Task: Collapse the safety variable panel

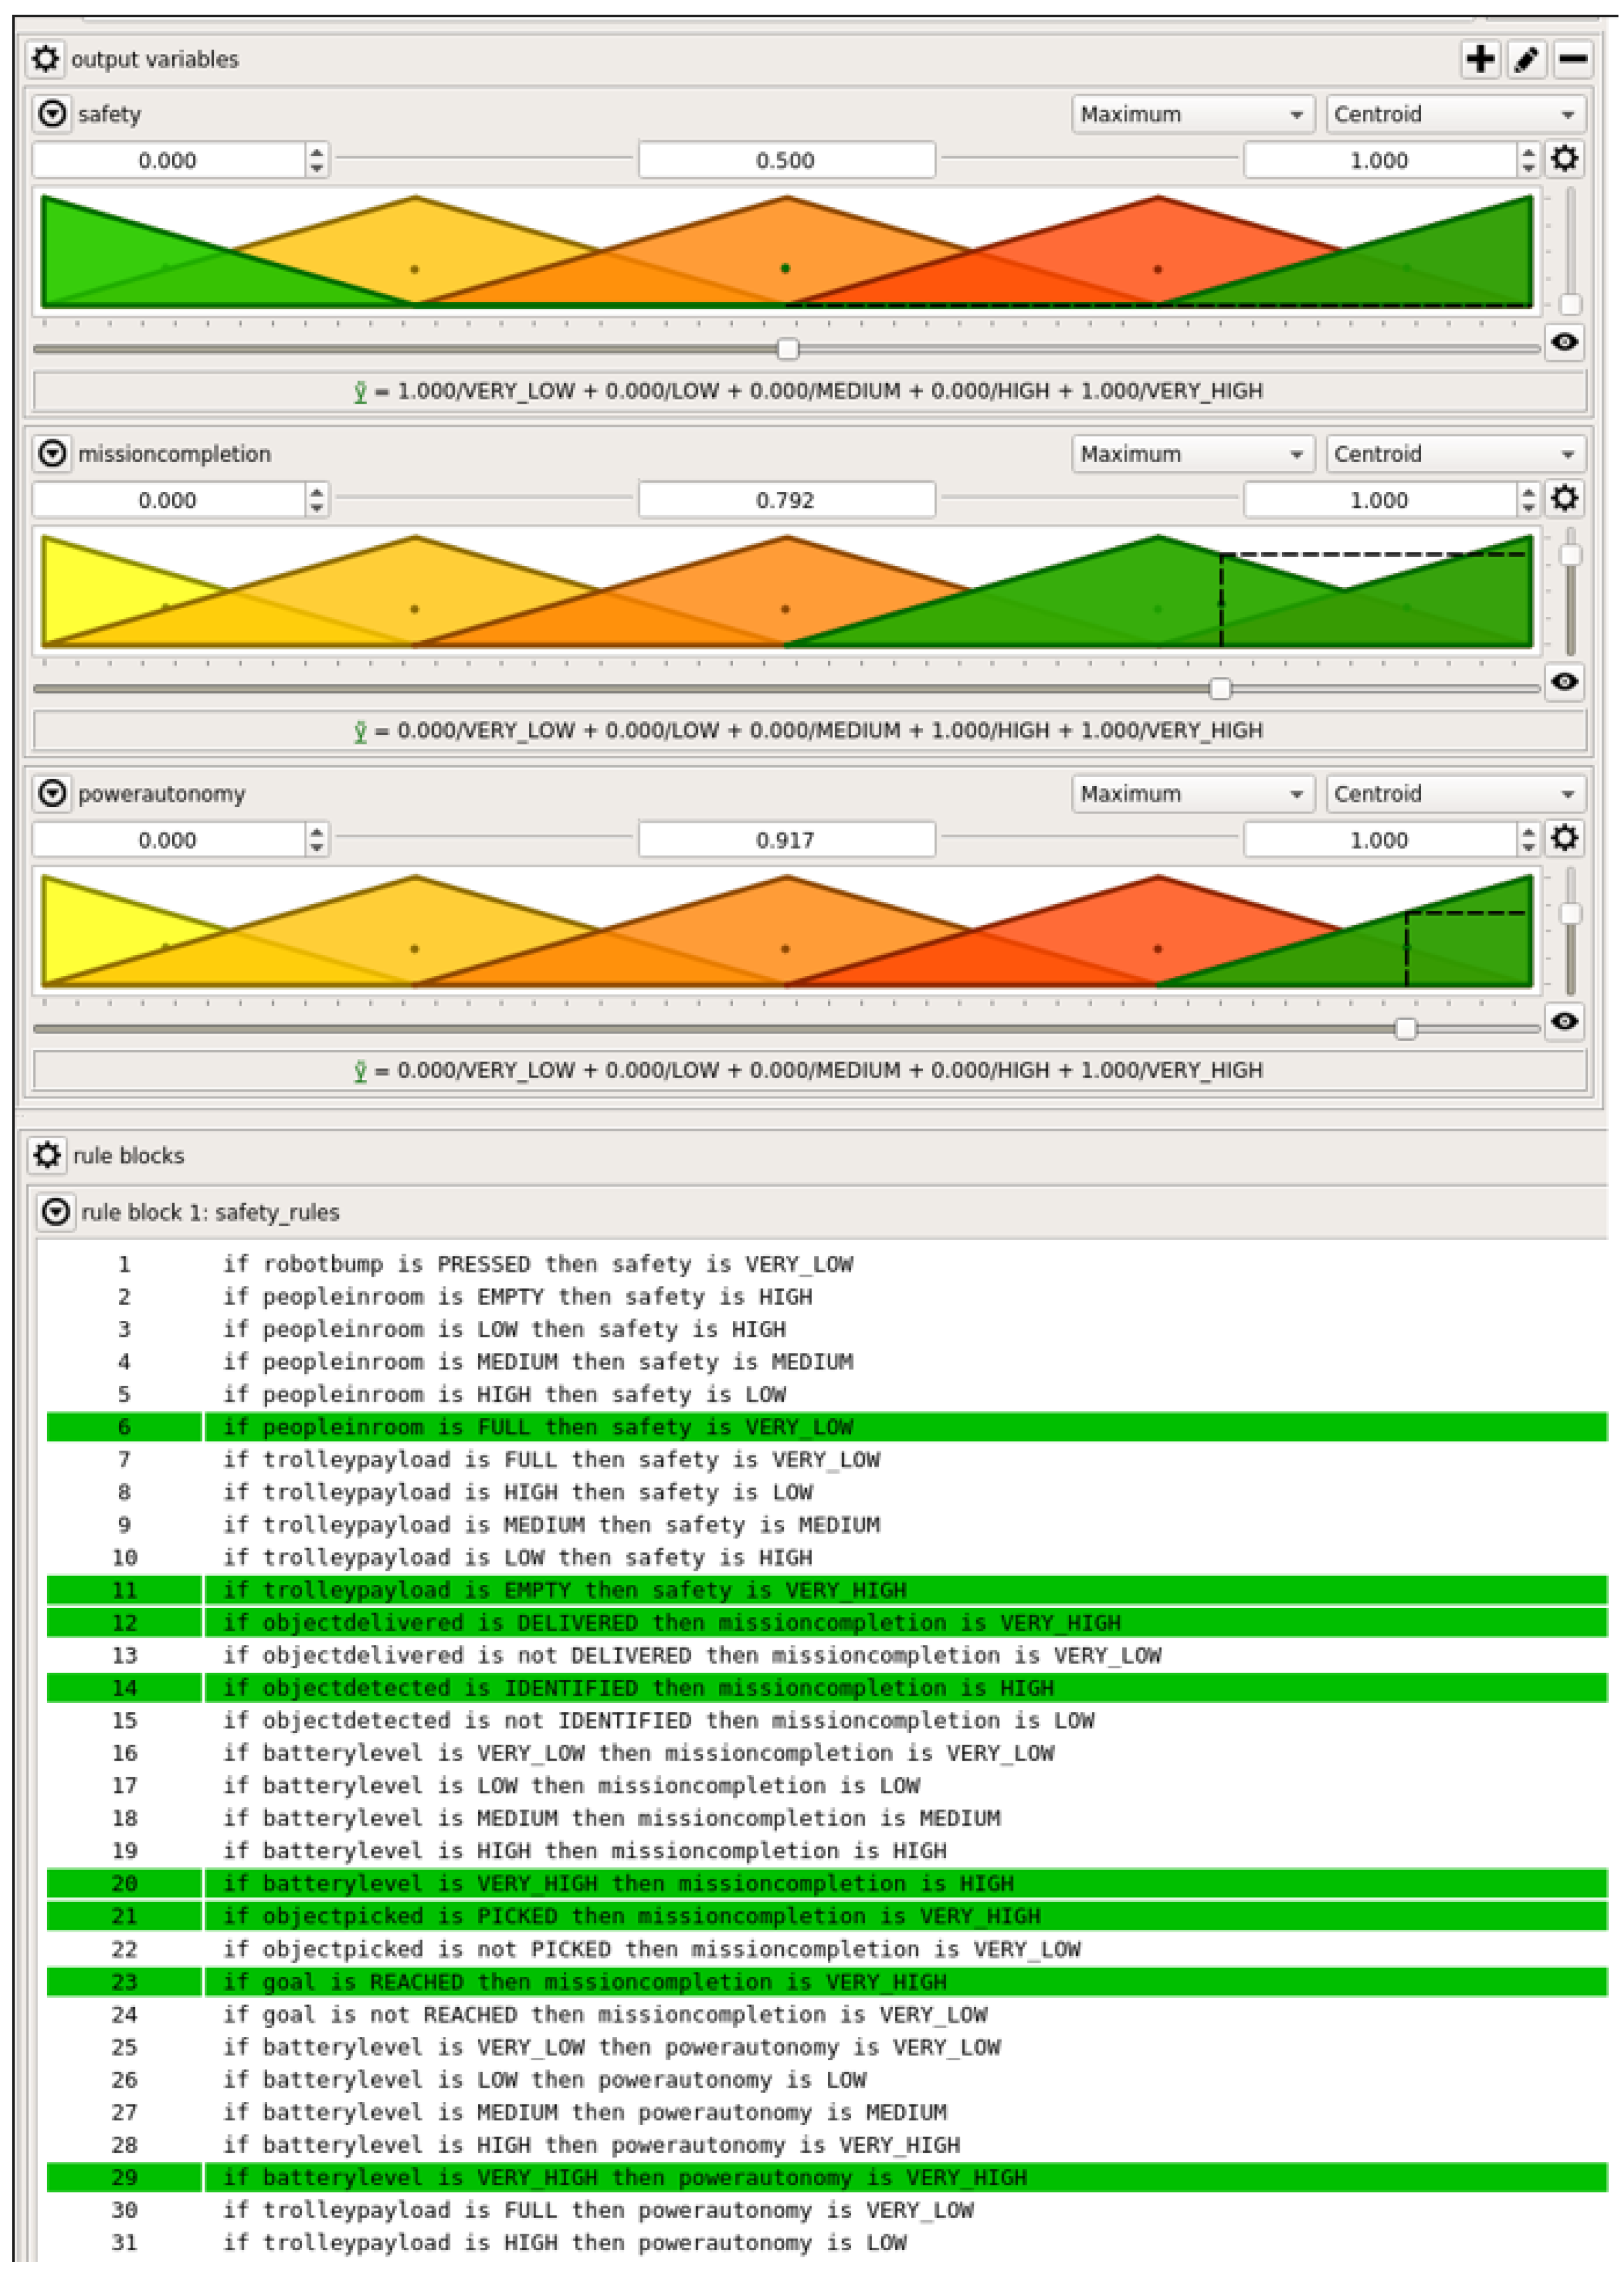Action: pos(52,114)
